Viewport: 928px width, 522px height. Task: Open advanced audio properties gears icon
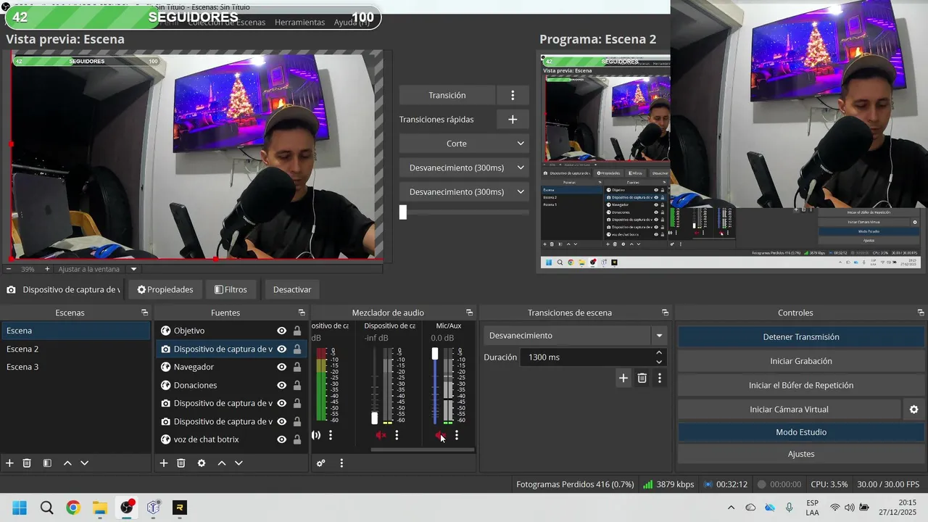(x=321, y=463)
